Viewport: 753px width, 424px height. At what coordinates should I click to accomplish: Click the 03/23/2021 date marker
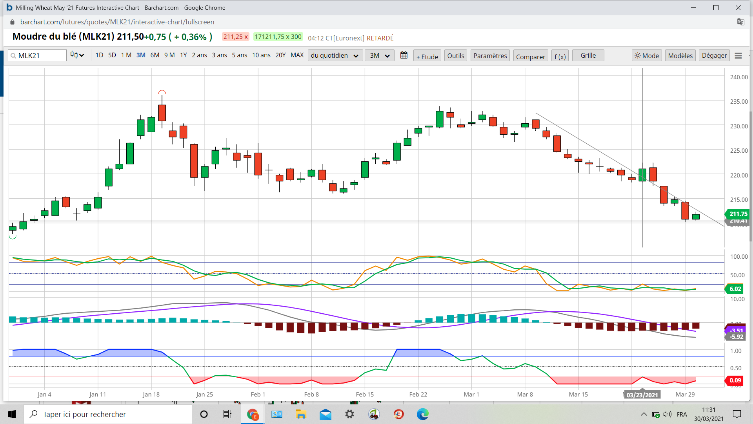(x=642, y=395)
